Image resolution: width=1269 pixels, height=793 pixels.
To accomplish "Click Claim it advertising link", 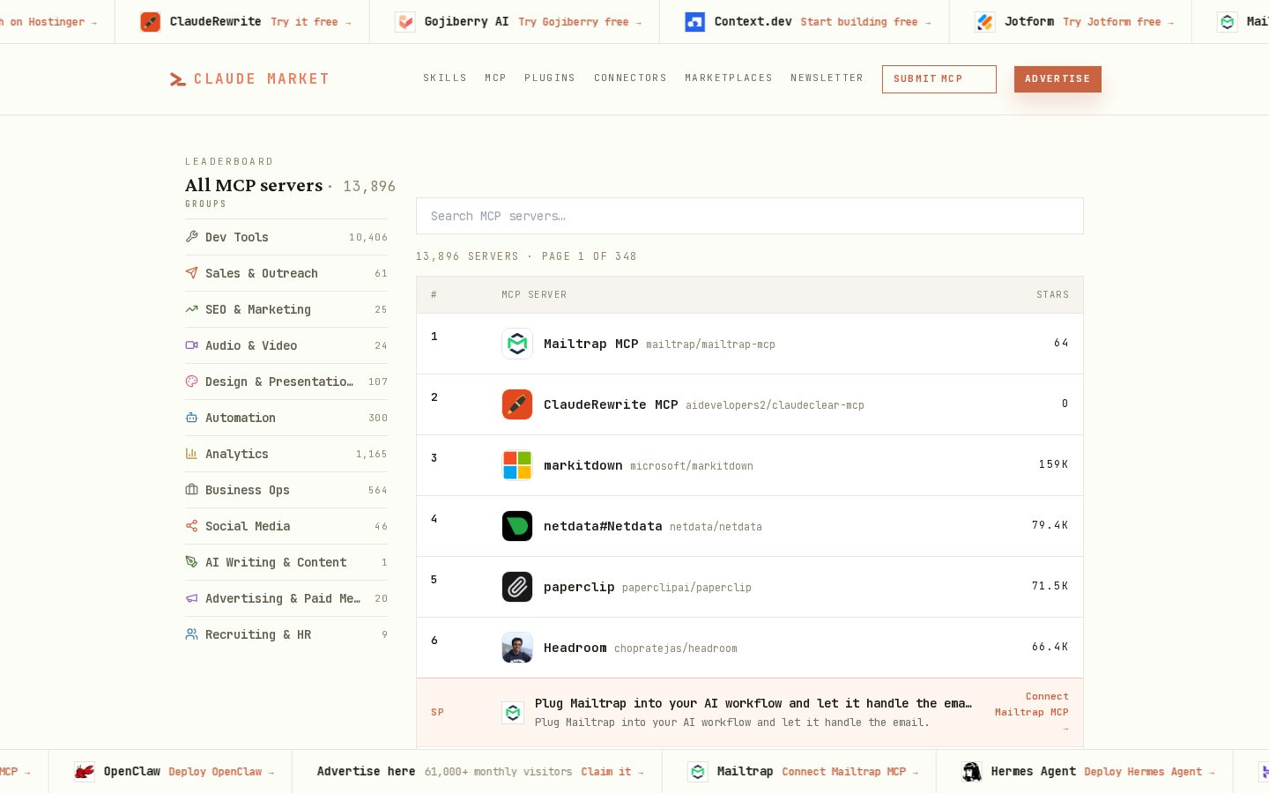I will [612, 772].
